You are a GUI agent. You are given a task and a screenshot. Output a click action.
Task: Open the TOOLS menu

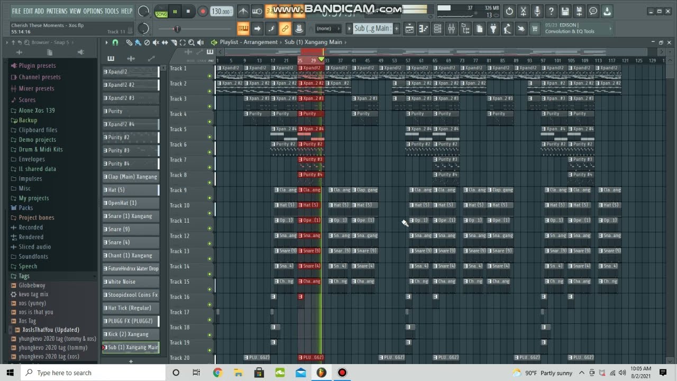click(112, 11)
